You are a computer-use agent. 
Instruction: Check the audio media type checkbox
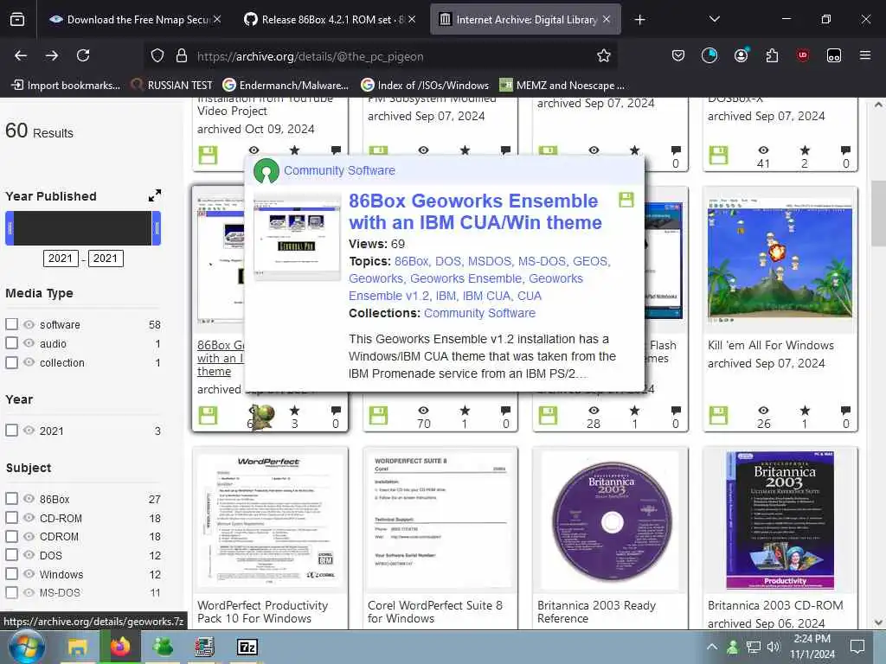(11, 343)
